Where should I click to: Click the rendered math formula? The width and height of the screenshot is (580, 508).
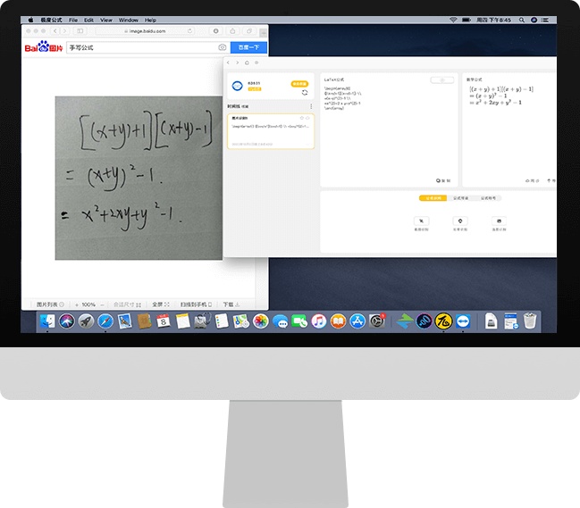(x=501, y=96)
